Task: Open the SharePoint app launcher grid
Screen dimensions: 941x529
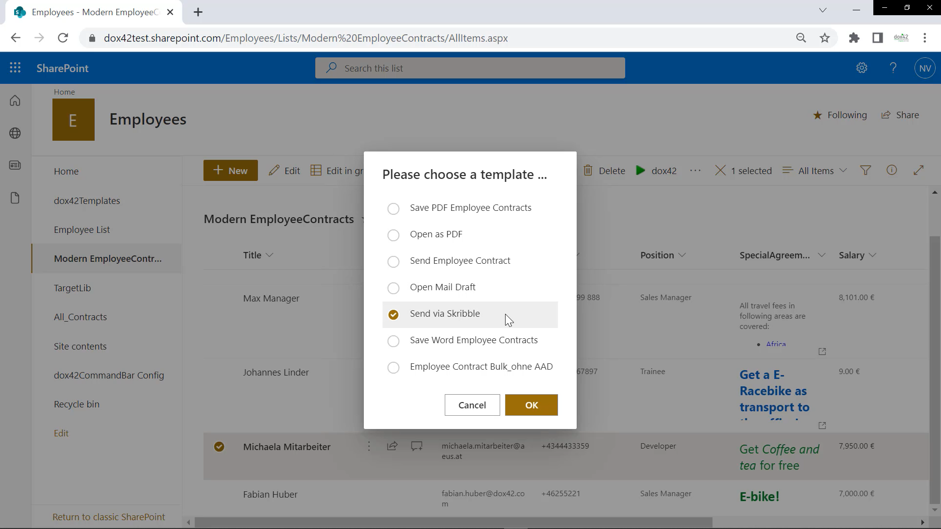Action: (15, 68)
